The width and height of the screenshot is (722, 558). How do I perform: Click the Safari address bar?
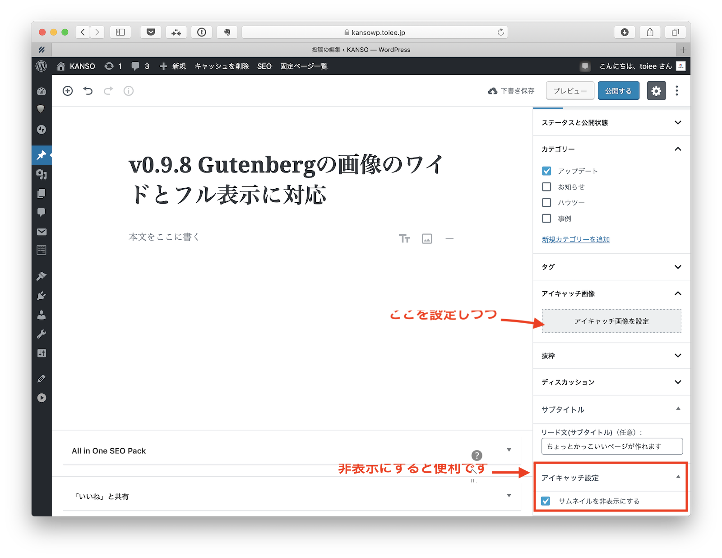click(x=375, y=32)
